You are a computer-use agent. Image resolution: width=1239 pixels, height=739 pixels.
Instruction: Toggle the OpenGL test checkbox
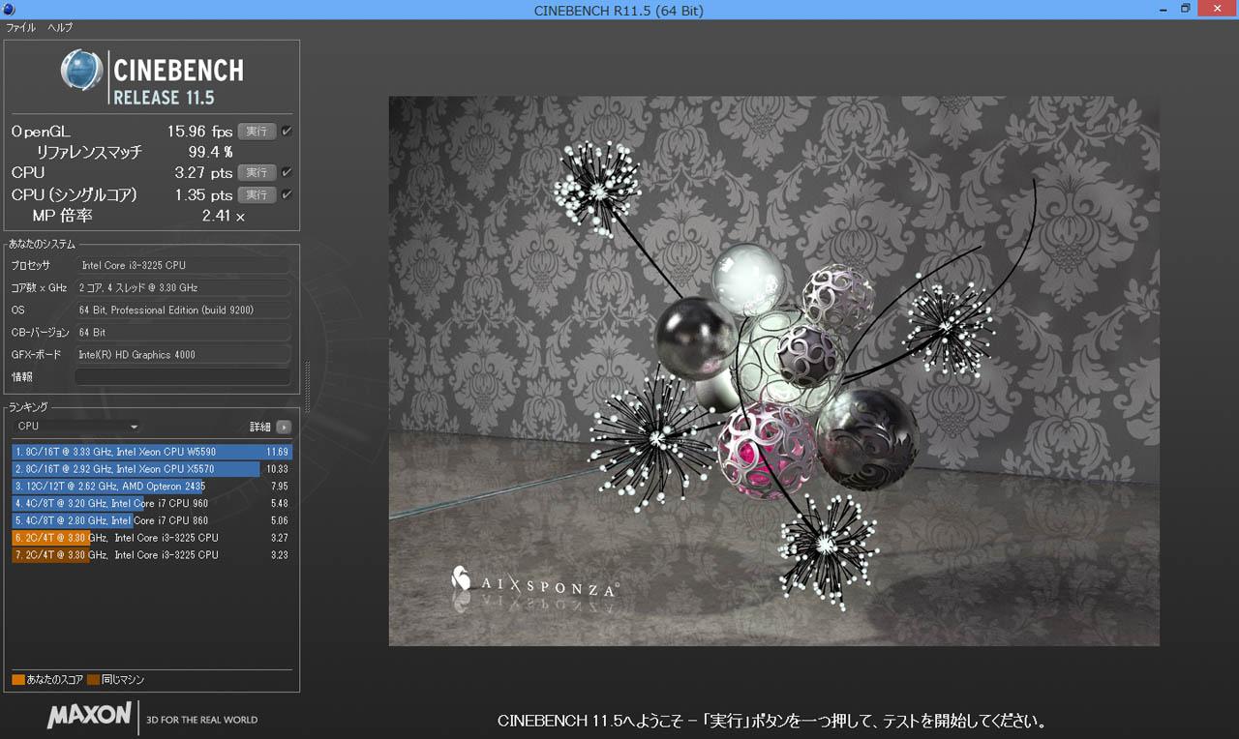[287, 131]
